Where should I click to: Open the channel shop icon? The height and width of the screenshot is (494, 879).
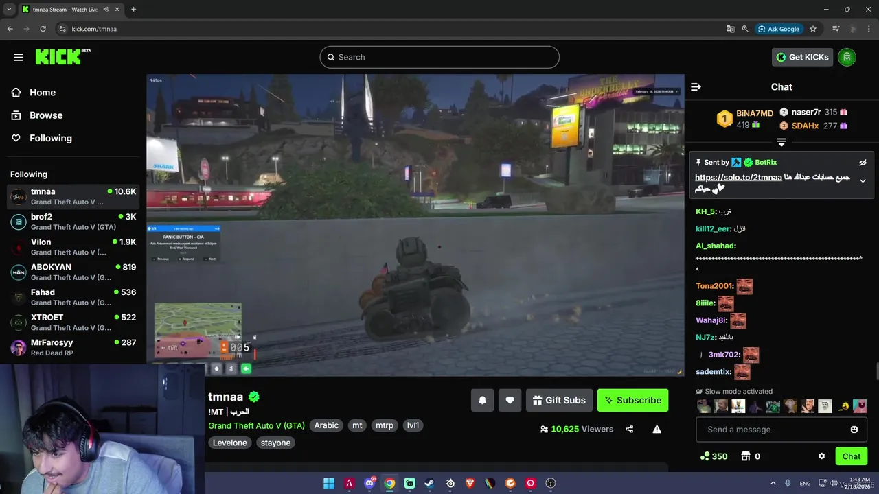point(746,456)
